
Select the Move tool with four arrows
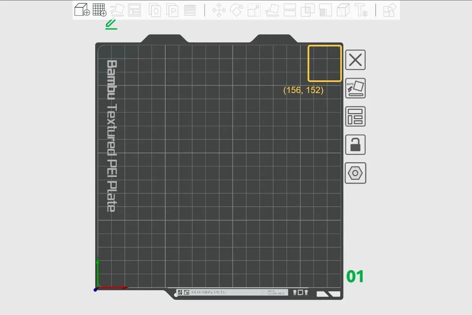coord(219,10)
